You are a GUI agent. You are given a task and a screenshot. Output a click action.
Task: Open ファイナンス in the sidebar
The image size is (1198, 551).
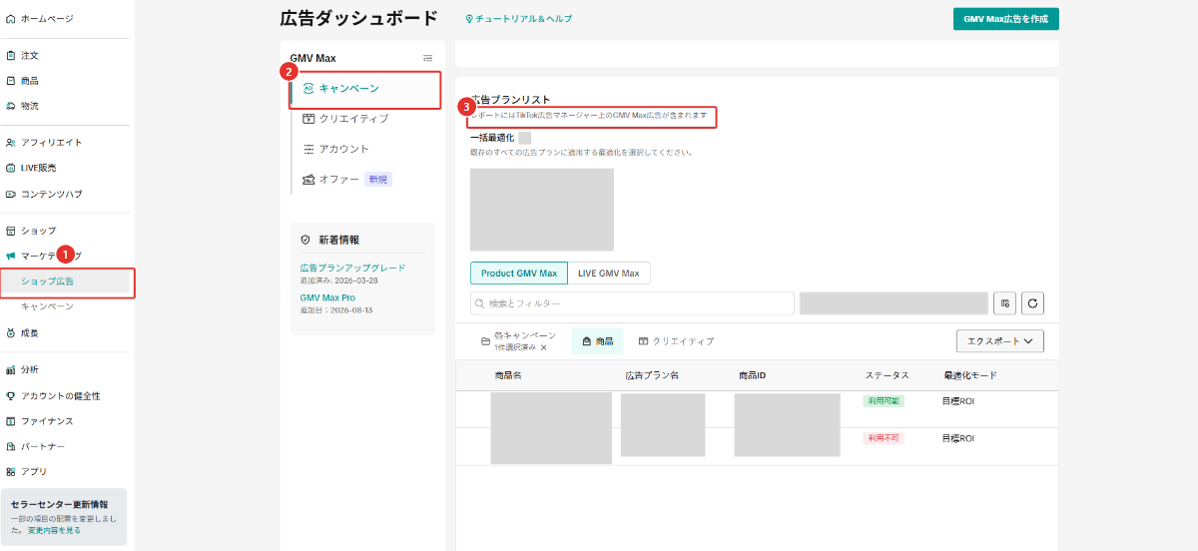pyautogui.click(x=47, y=421)
